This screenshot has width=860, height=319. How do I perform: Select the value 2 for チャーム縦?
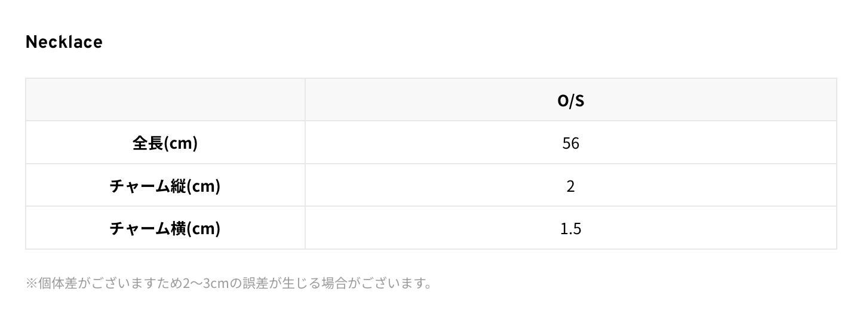[570, 186]
